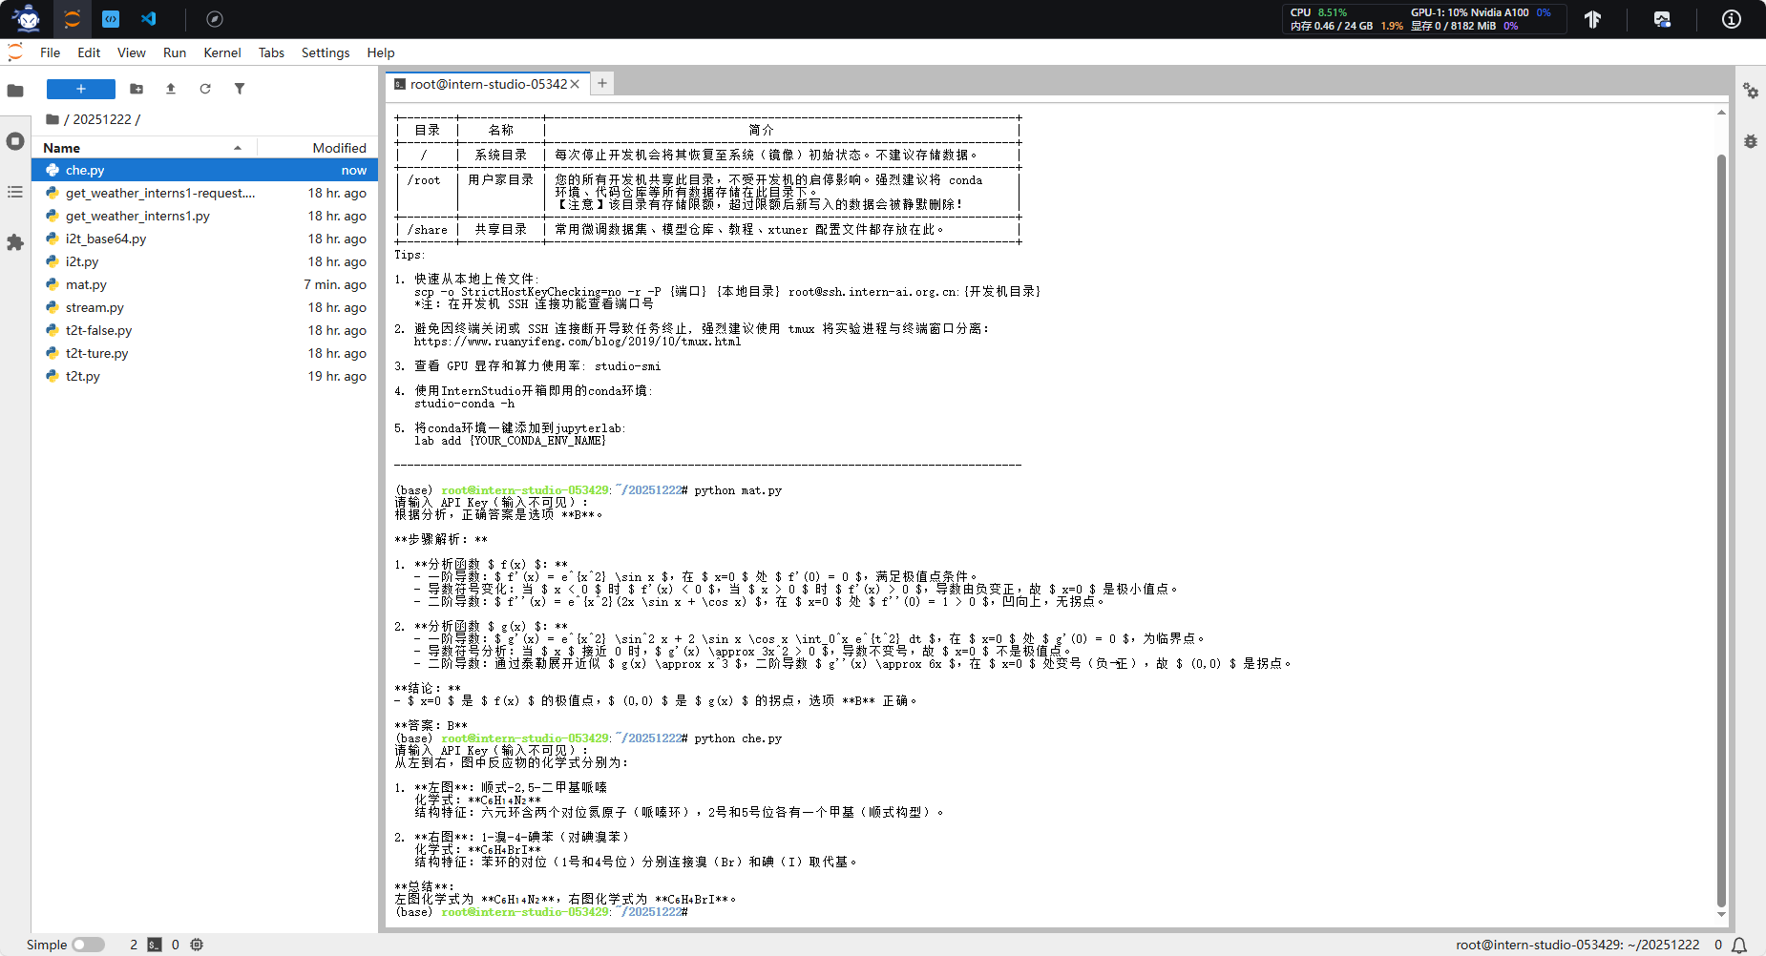Click the terminal vertical scrollbar
This screenshot has height=956, width=1766.
[x=1721, y=525]
